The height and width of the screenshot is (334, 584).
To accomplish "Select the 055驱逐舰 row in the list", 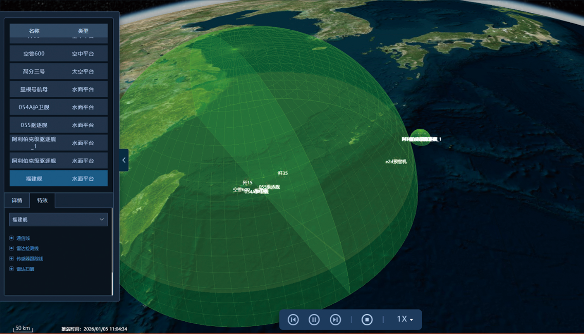I will click(x=59, y=125).
